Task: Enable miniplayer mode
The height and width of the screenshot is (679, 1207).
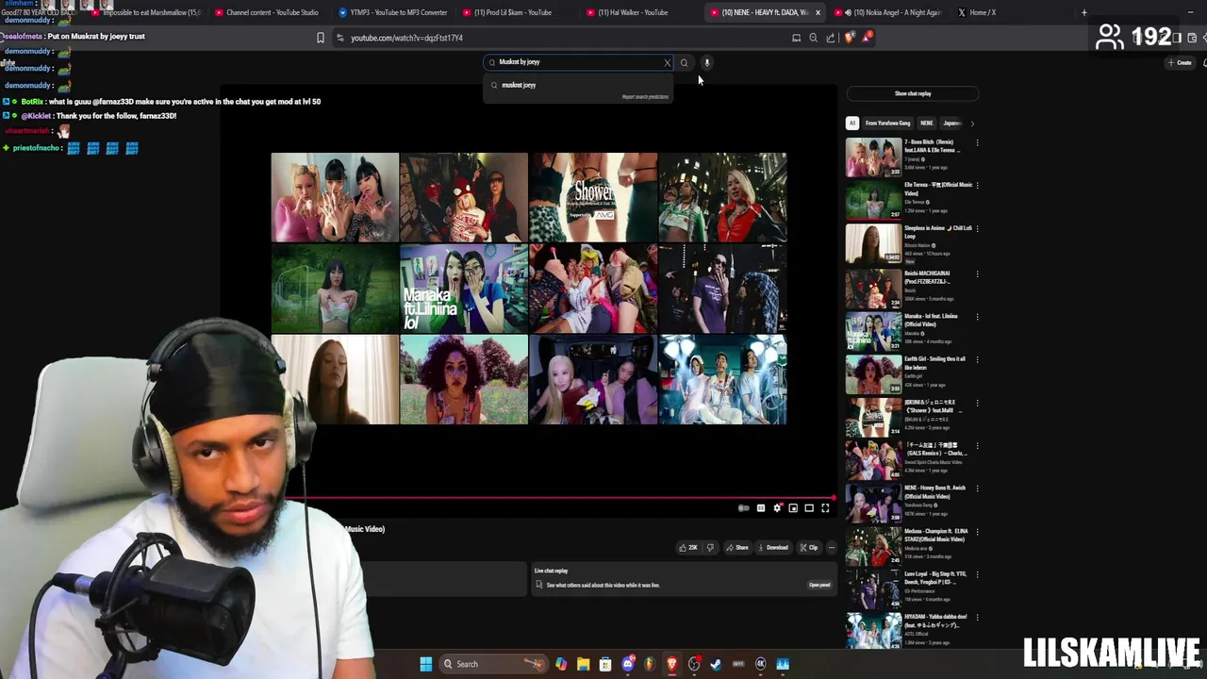Action: [793, 508]
